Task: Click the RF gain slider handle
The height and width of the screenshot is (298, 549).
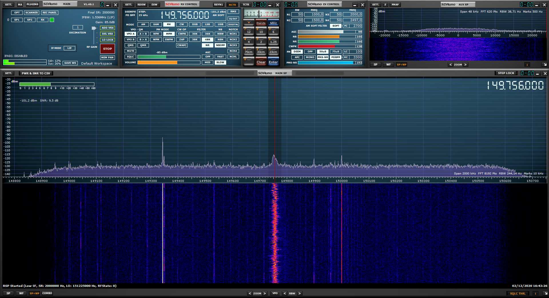Action: [x=94, y=28]
